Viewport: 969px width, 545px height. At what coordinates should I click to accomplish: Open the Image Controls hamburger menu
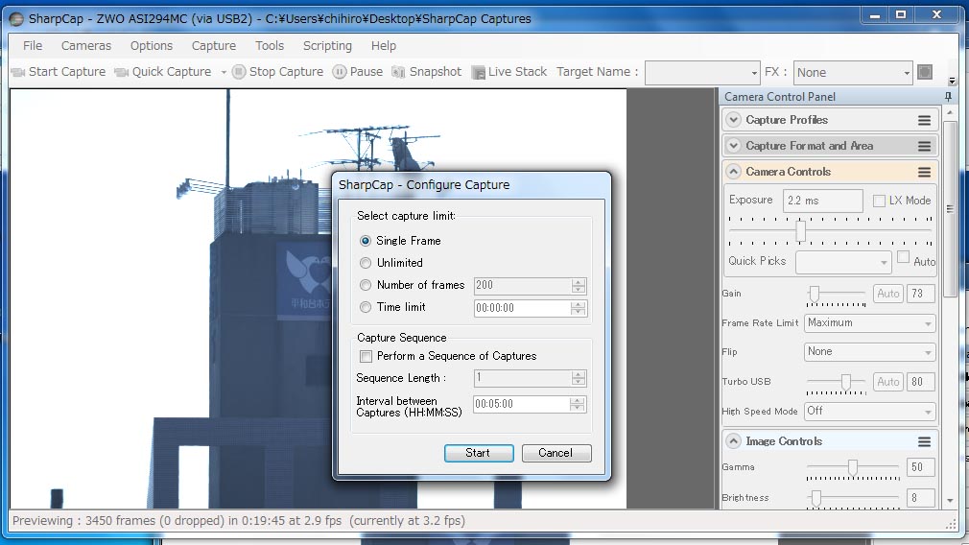click(924, 441)
